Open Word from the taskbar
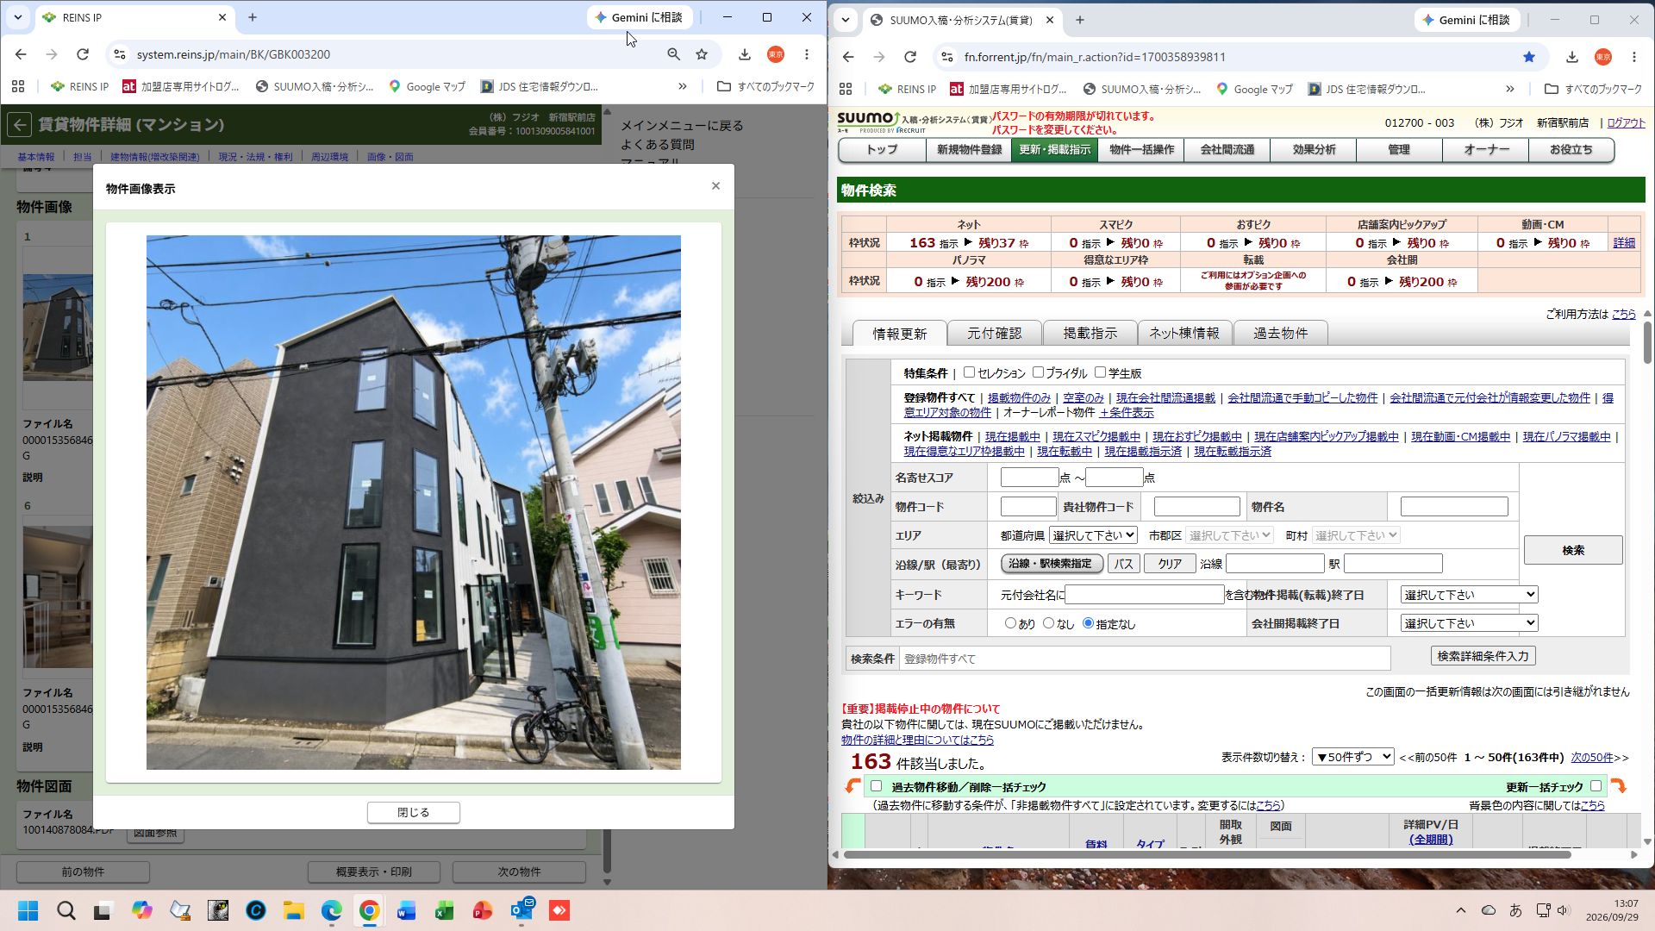Viewport: 1655px width, 931px height. click(407, 910)
